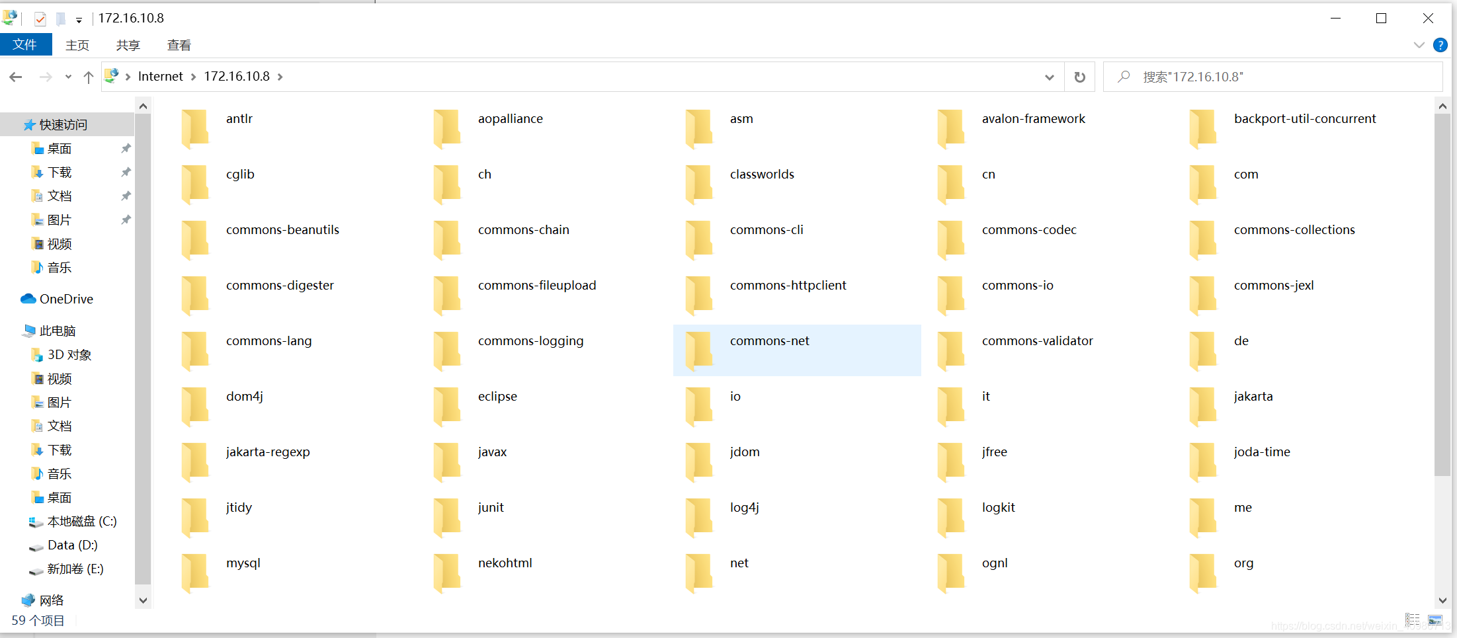The image size is (1457, 638).
Task: Select the commons-net folder
Action: coord(797,350)
